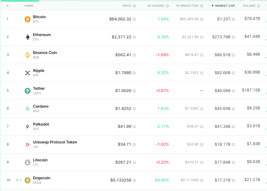
Task: Click info icon beside Binance Coin price $562.41
Action: (x=134, y=55)
